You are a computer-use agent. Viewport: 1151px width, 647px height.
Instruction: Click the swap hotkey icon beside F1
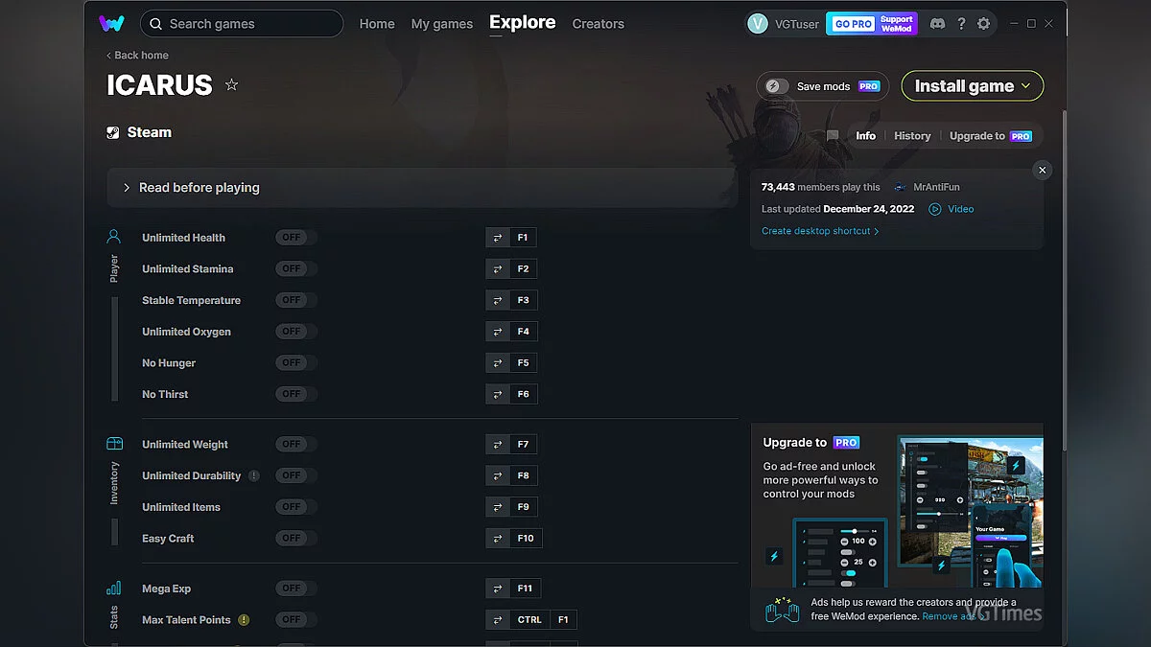coord(498,238)
